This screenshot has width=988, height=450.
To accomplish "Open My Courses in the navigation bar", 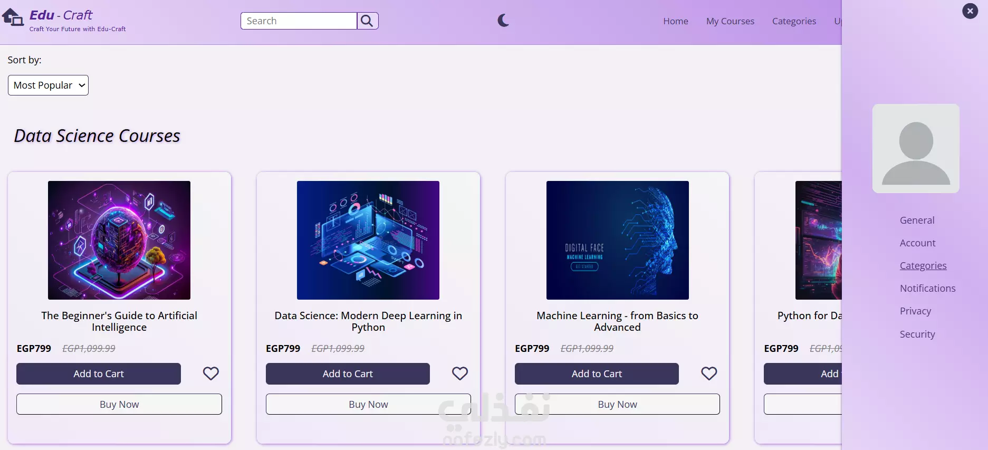I will tap(730, 21).
